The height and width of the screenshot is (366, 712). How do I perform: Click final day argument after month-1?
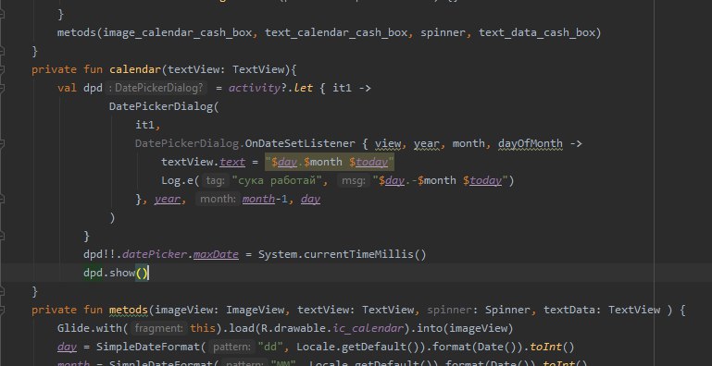tap(310, 199)
